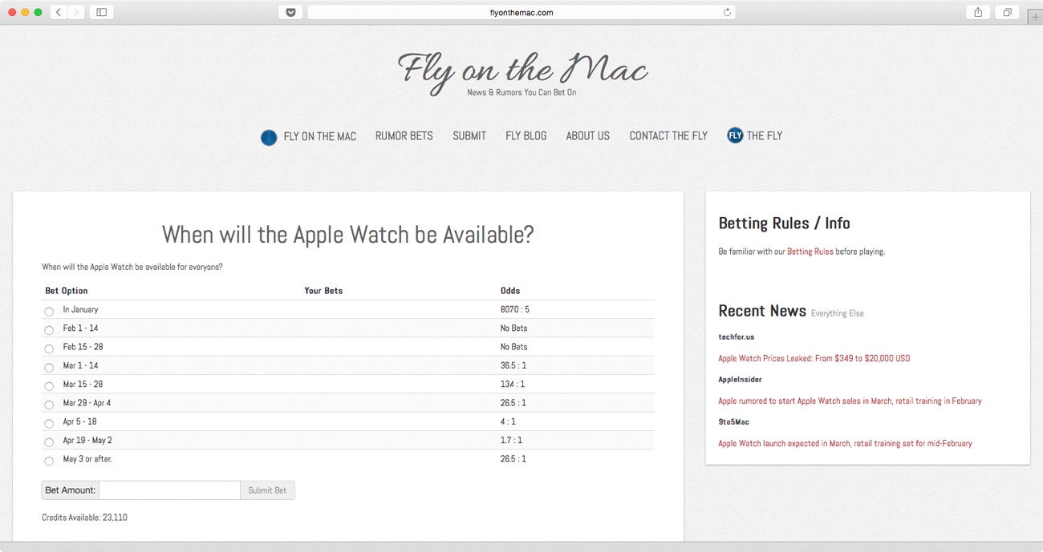Click No Bets in the Feb 15 - 28 row
The height and width of the screenshot is (552, 1043).
click(x=513, y=347)
